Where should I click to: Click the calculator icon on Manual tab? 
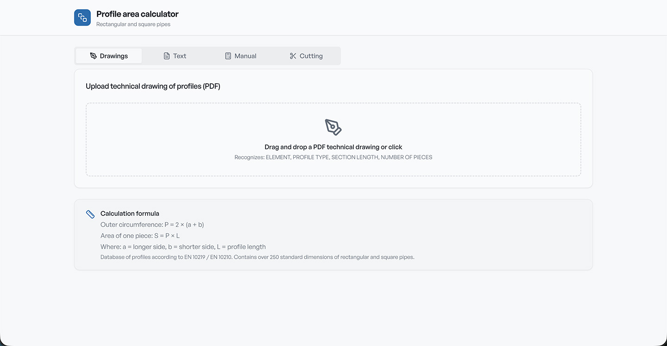point(228,56)
